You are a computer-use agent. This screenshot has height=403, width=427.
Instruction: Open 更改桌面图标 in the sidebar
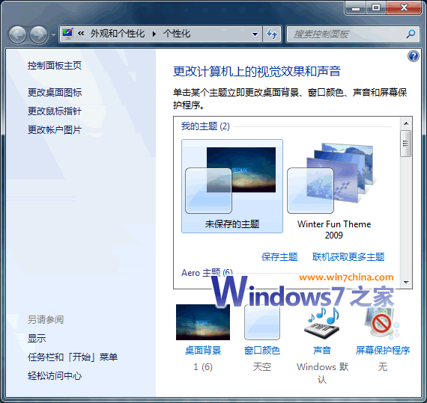tap(55, 93)
